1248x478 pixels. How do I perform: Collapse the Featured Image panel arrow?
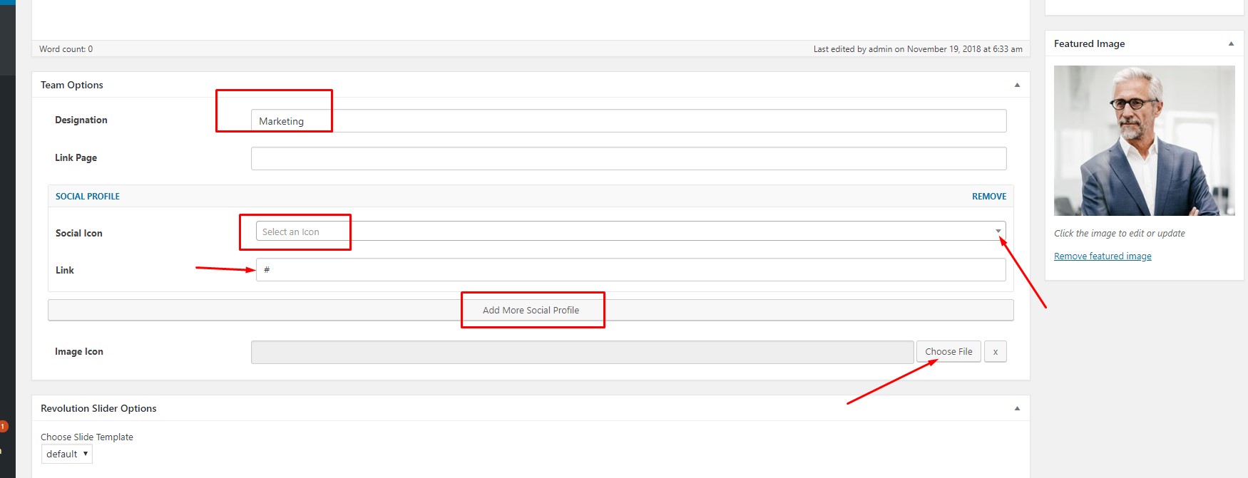point(1231,43)
